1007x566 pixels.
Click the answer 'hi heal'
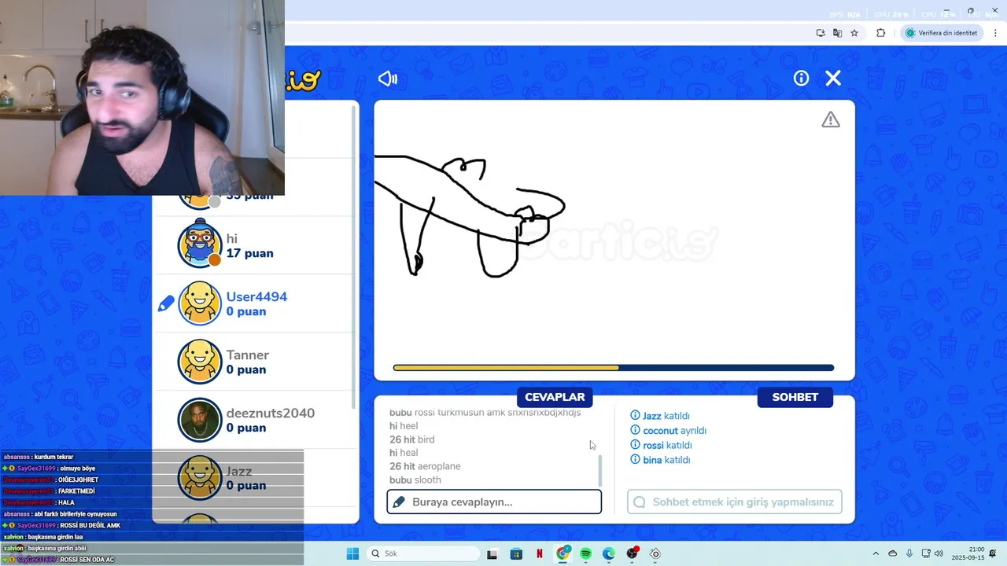click(x=404, y=453)
